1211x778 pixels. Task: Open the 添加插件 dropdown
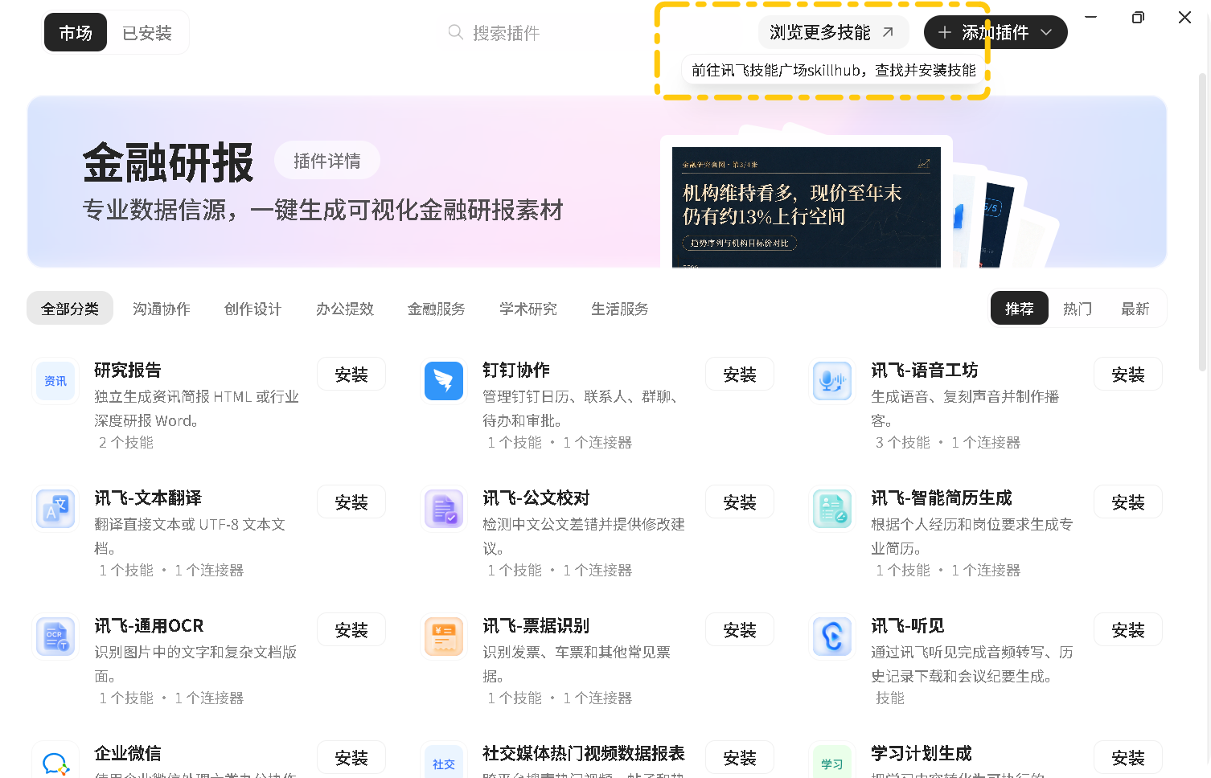[995, 32]
